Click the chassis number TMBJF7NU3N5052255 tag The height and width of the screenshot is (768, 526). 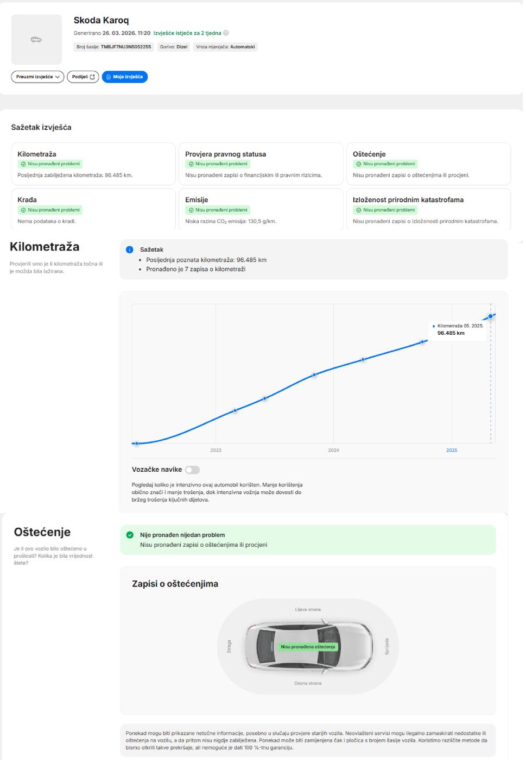[114, 47]
